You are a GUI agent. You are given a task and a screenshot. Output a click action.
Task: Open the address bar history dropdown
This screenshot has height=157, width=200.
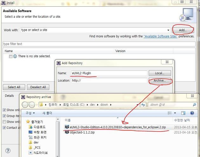[137, 105]
